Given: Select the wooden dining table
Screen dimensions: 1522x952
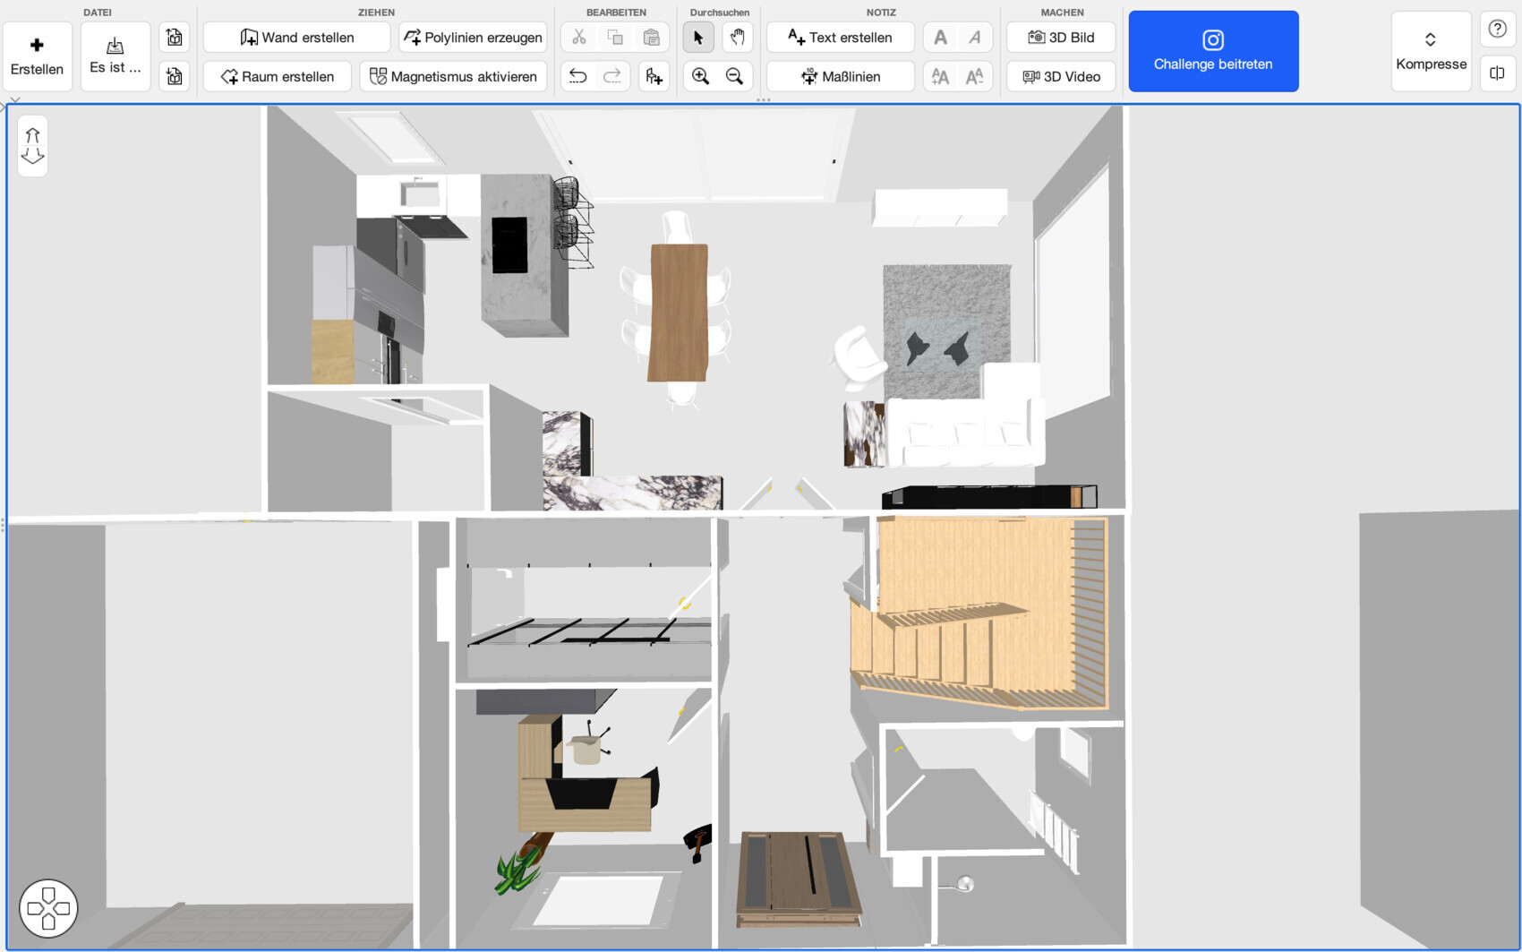Looking at the screenshot, I should (679, 312).
